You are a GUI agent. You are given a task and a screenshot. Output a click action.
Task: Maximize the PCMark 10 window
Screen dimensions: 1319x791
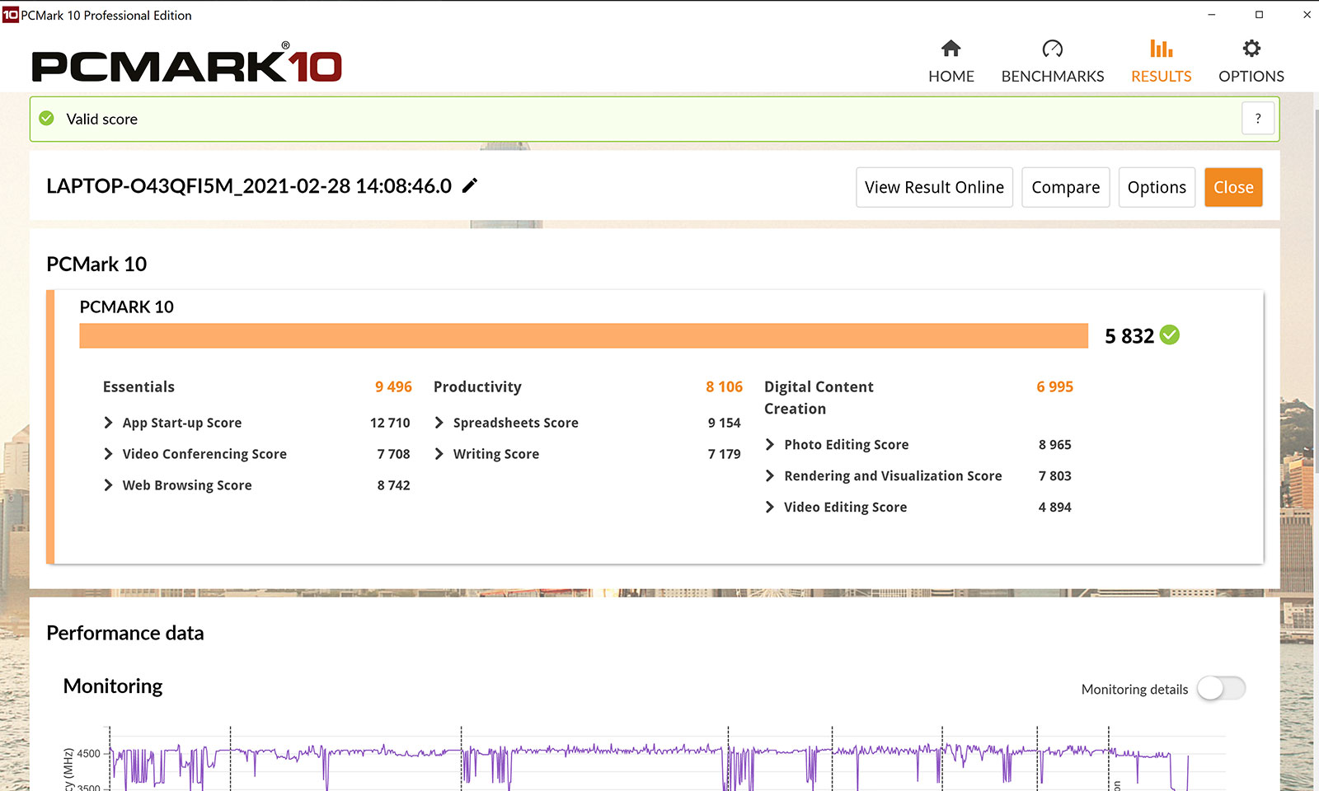pyautogui.click(x=1259, y=15)
